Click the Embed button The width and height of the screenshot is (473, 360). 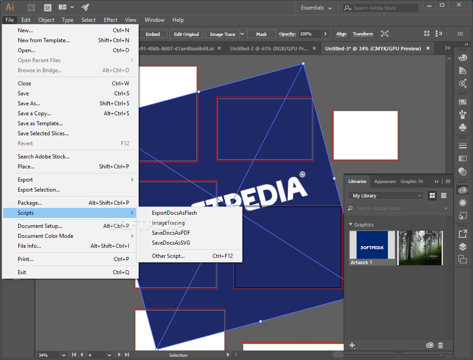coord(153,34)
